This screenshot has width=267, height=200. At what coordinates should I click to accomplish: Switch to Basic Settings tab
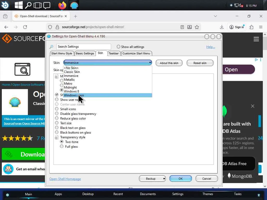click(85, 53)
